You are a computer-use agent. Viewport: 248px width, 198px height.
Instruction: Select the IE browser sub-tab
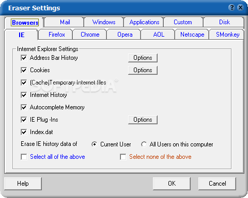21,35
